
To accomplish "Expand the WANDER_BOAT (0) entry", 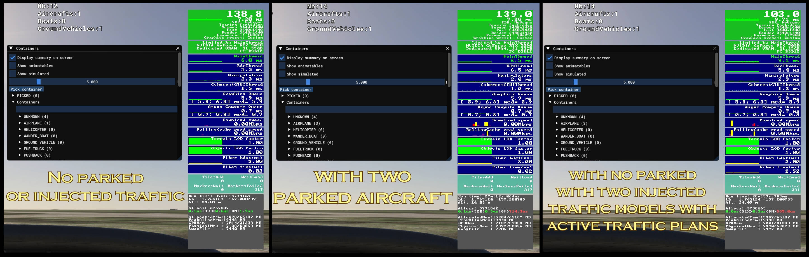I will 20,136.
